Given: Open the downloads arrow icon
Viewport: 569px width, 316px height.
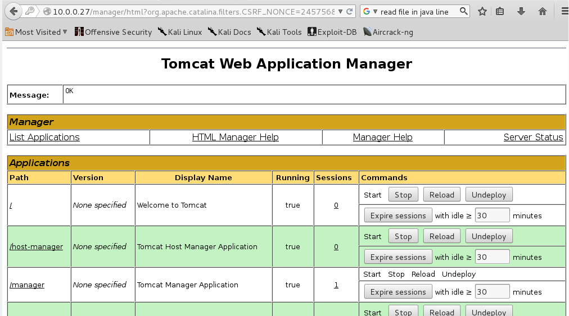Looking at the screenshot, I should click(521, 12).
